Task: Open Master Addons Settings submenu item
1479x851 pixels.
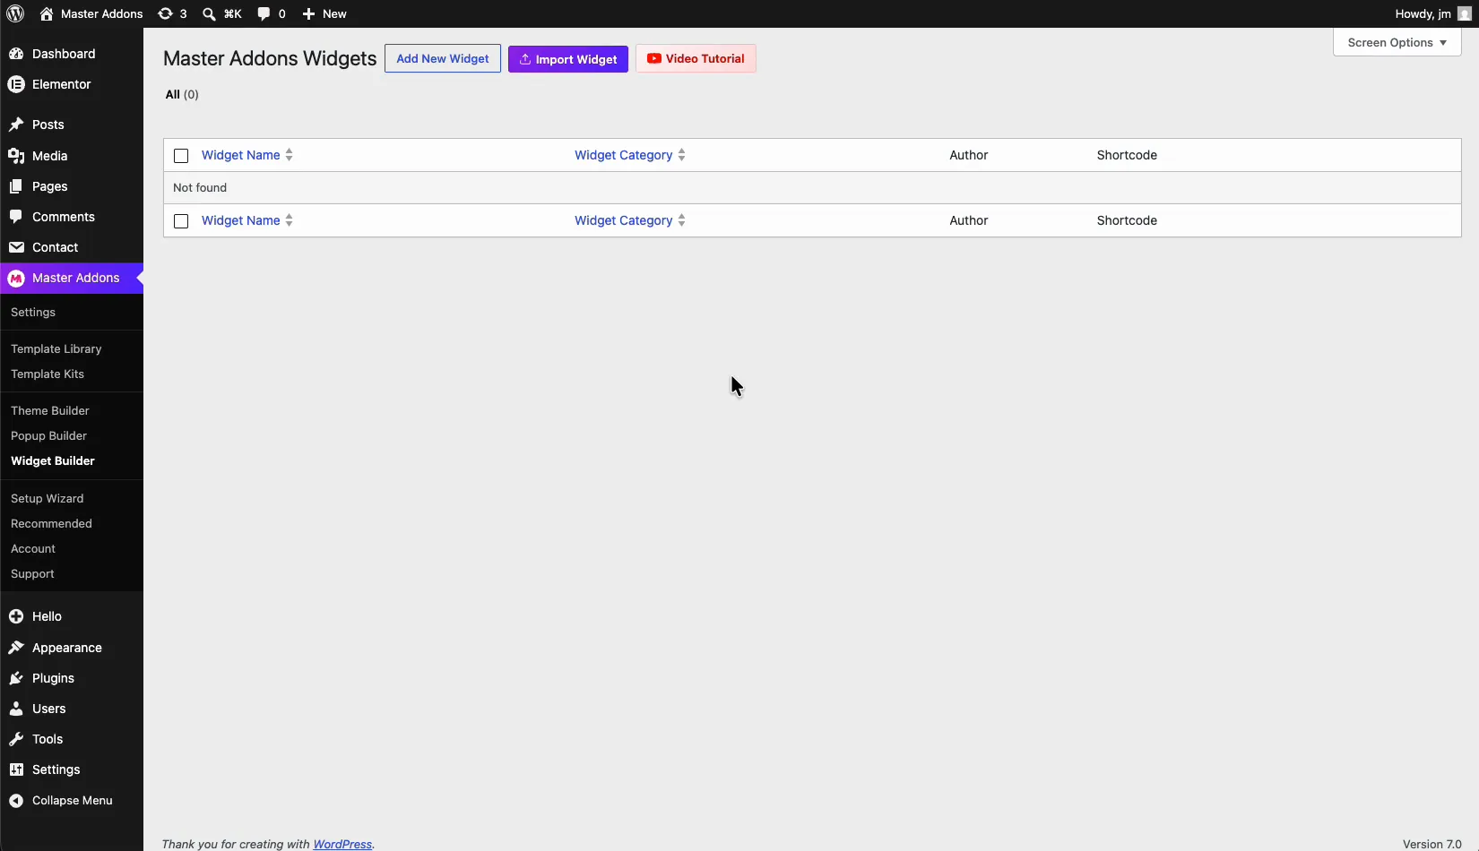Action: click(x=33, y=312)
